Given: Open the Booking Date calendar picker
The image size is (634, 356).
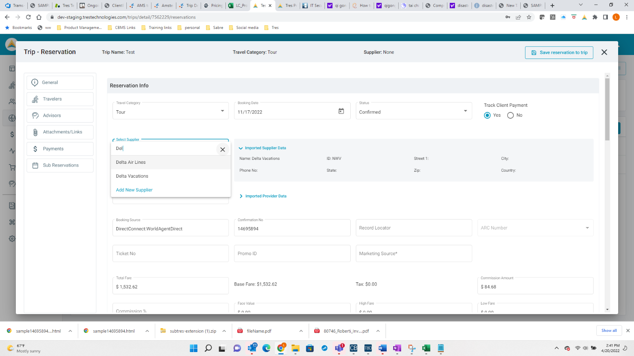Looking at the screenshot, I should tap(341, 111).
